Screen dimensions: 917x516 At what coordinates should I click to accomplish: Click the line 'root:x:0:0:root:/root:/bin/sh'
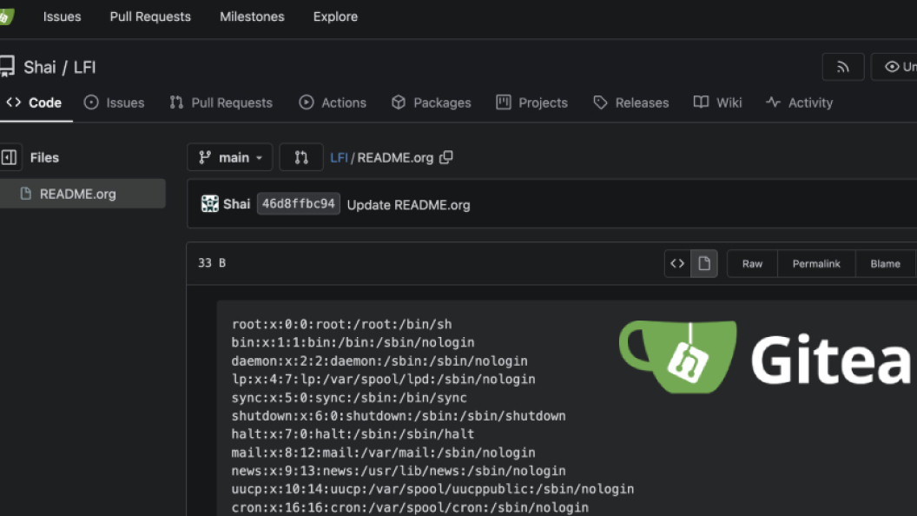(x=341, y=325)
